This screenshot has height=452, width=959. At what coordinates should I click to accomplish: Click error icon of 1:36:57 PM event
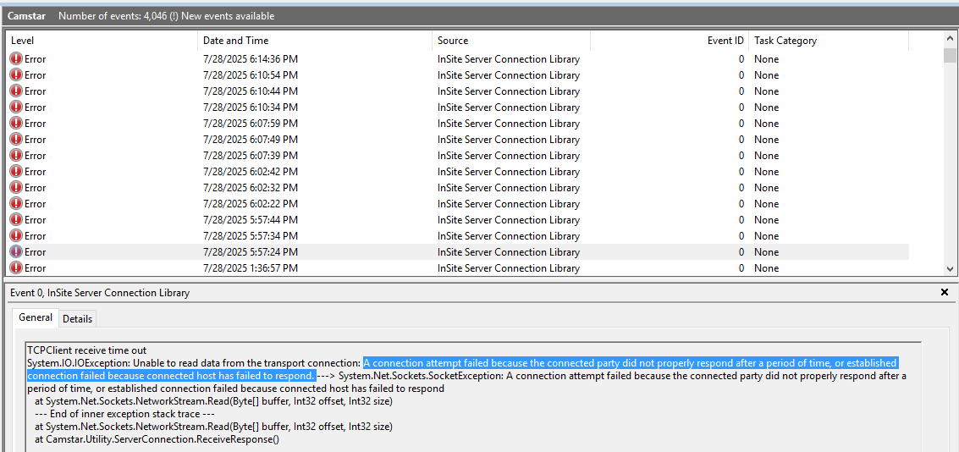(16, 267)
